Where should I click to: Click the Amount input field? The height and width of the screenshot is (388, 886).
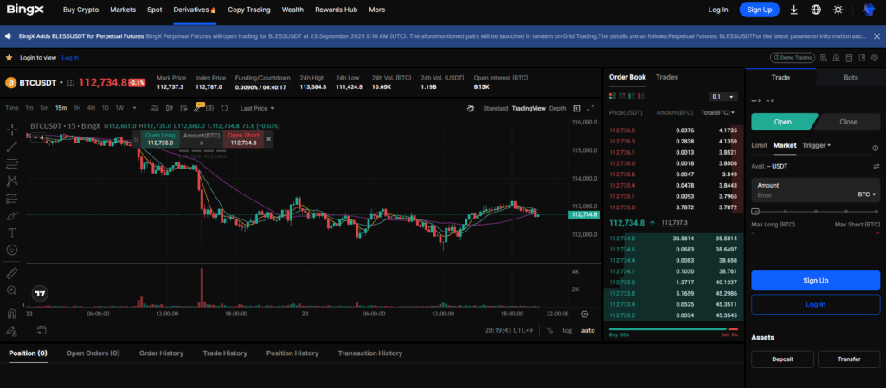[x=815, y=191]
